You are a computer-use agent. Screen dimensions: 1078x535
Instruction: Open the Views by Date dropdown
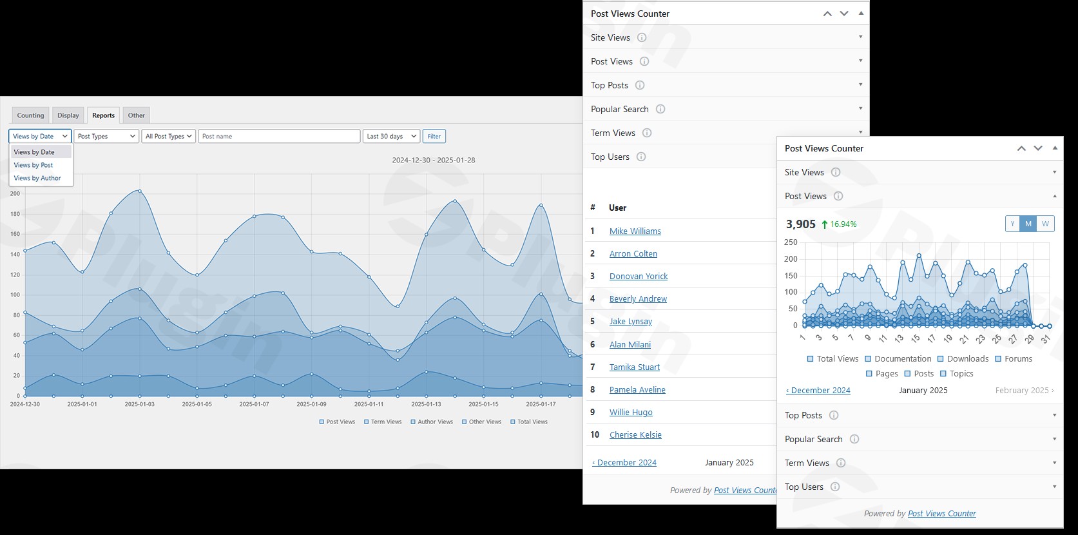(40, 136)
